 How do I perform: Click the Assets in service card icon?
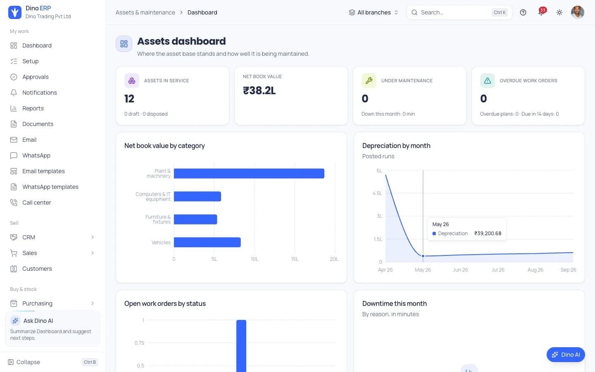pyautogui.click(x=132, y=81)
